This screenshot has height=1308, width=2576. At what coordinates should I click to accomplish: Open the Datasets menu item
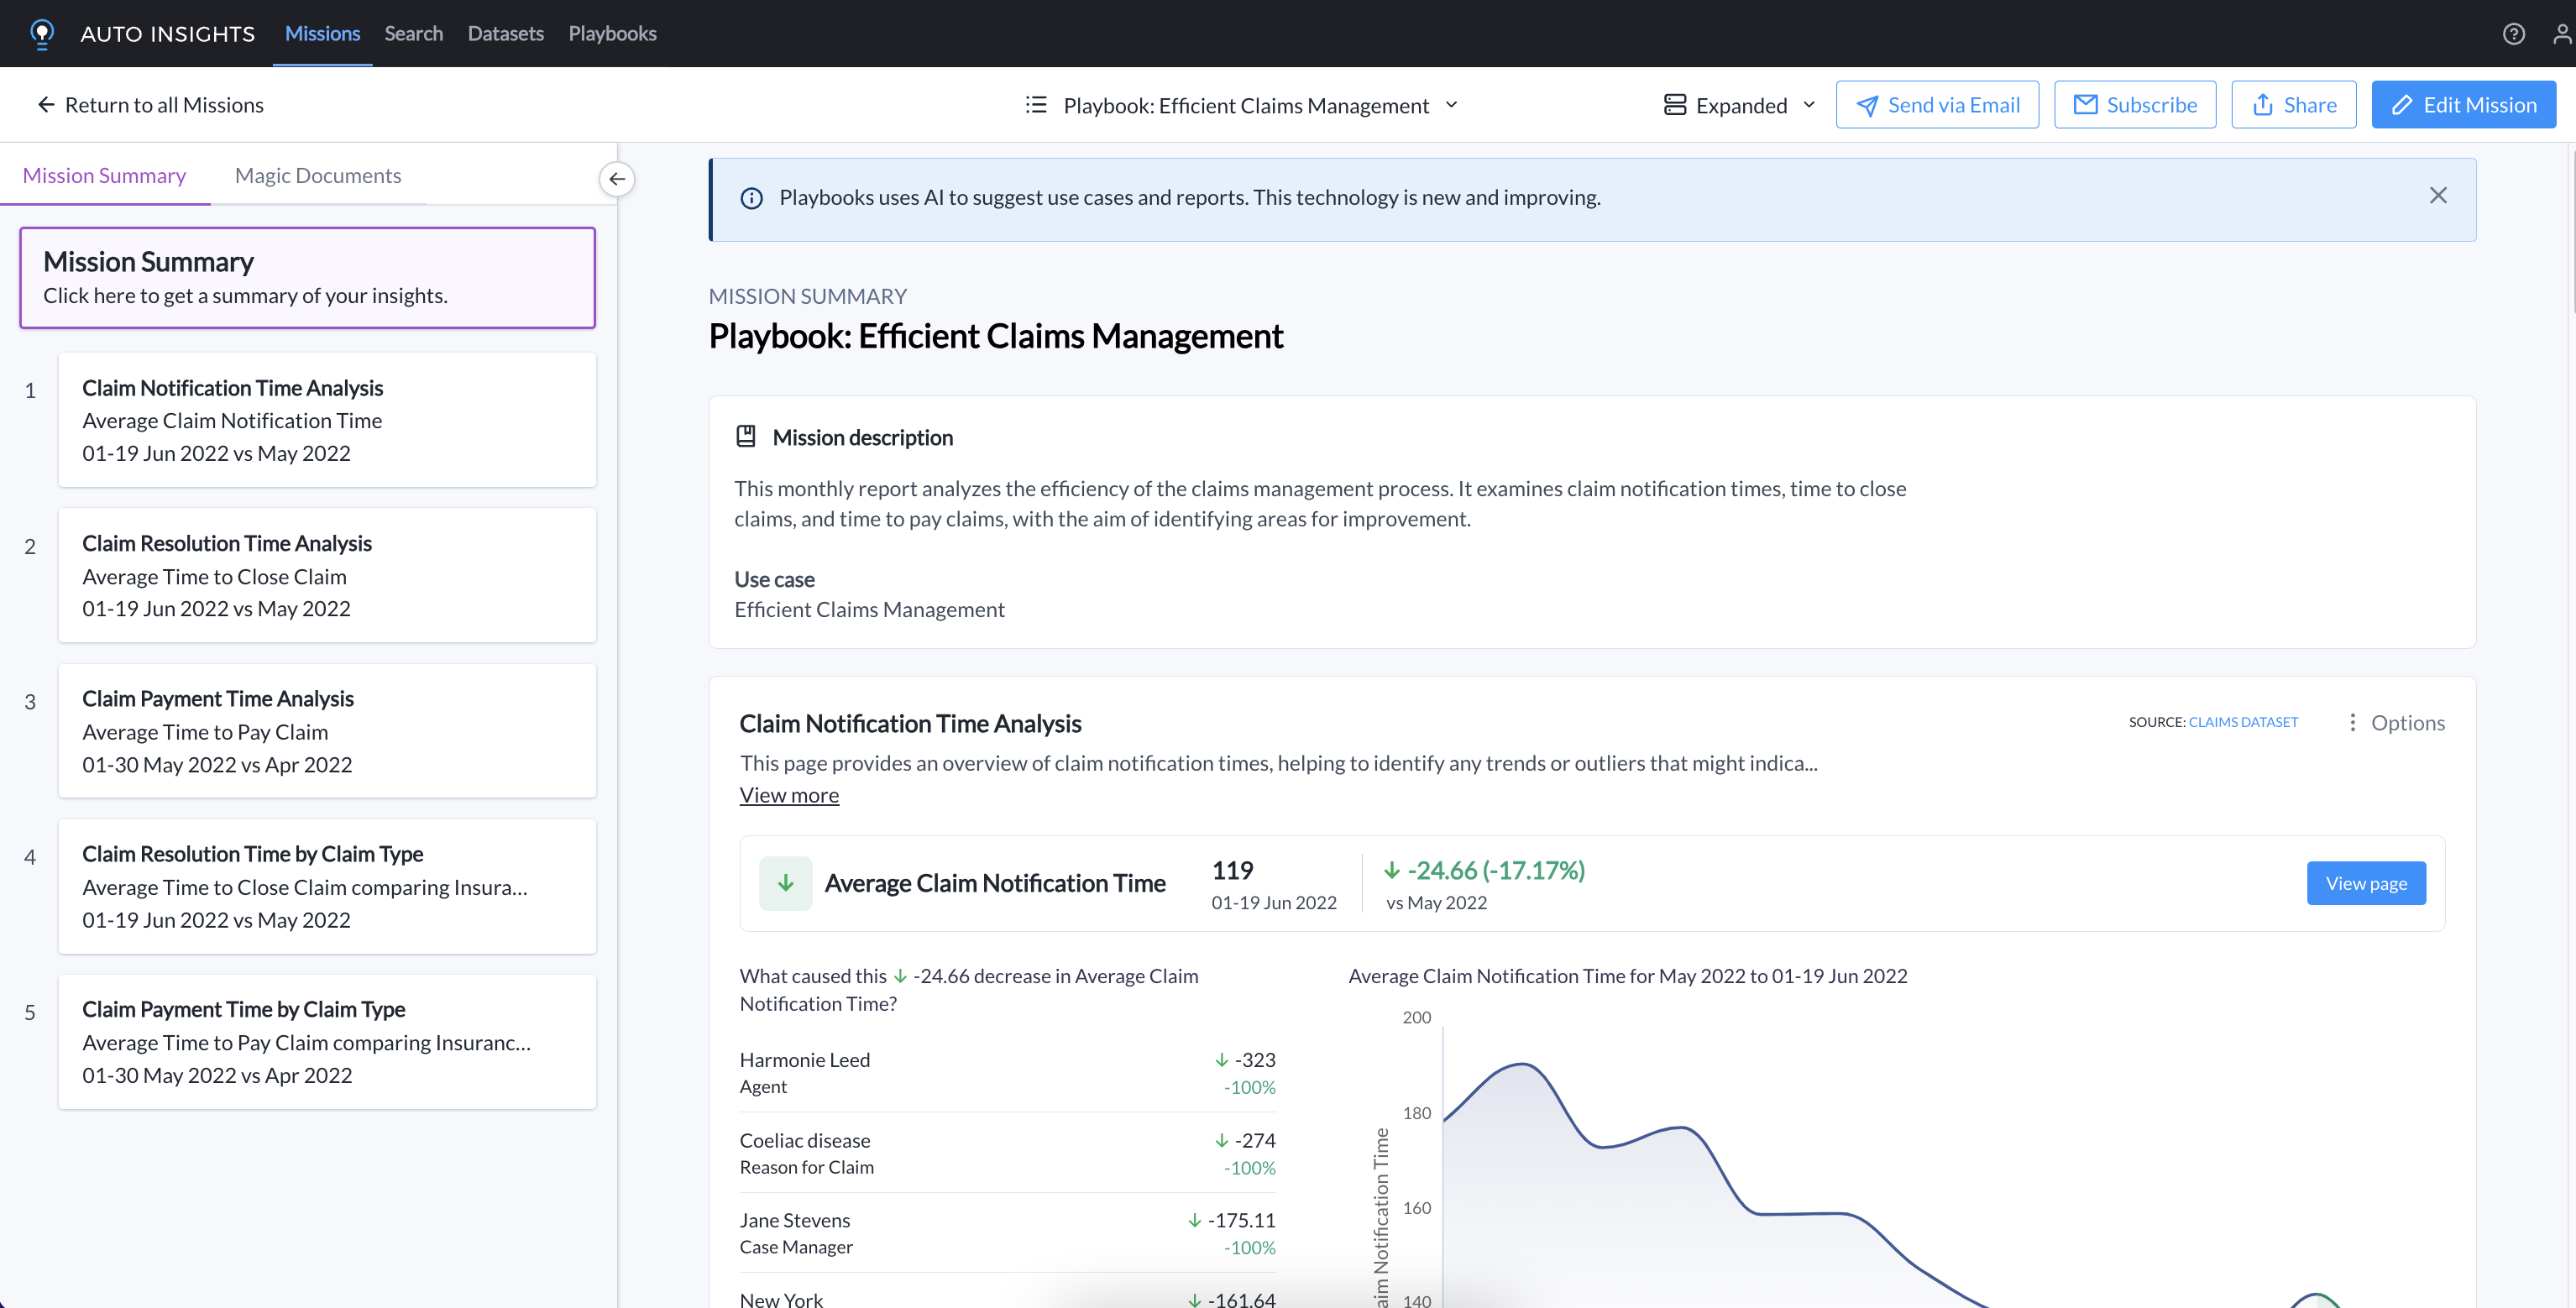(505, 33)
